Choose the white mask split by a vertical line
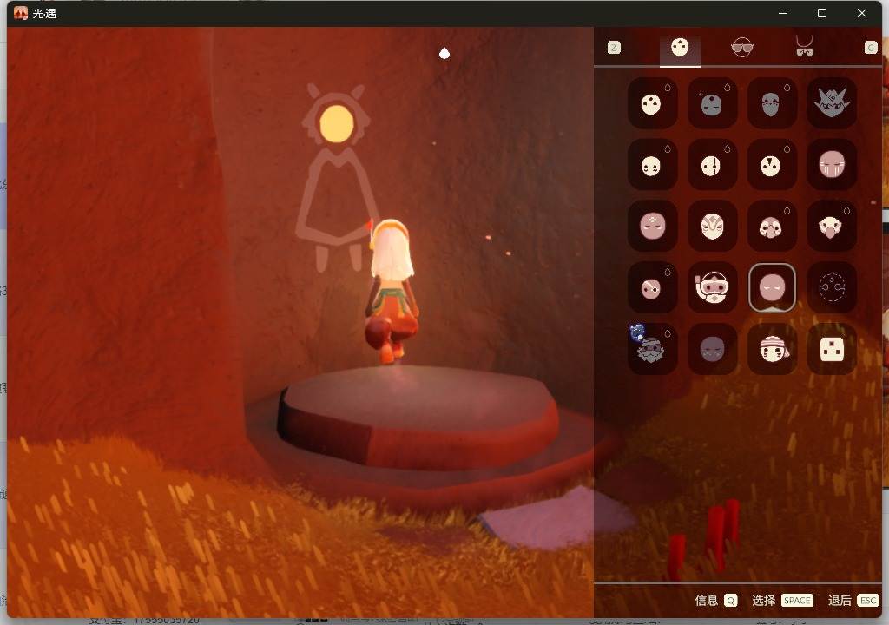The image size is (889, 625). (x=712, y=164)
